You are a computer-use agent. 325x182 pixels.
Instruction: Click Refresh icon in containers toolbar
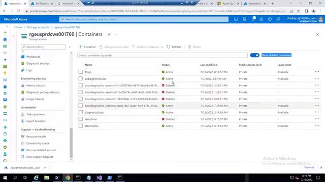[168, 47]
